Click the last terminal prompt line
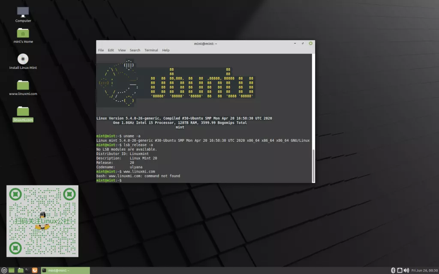Viewport: 439px width, 274px height. pyautogui.click(x=109, y=180)
